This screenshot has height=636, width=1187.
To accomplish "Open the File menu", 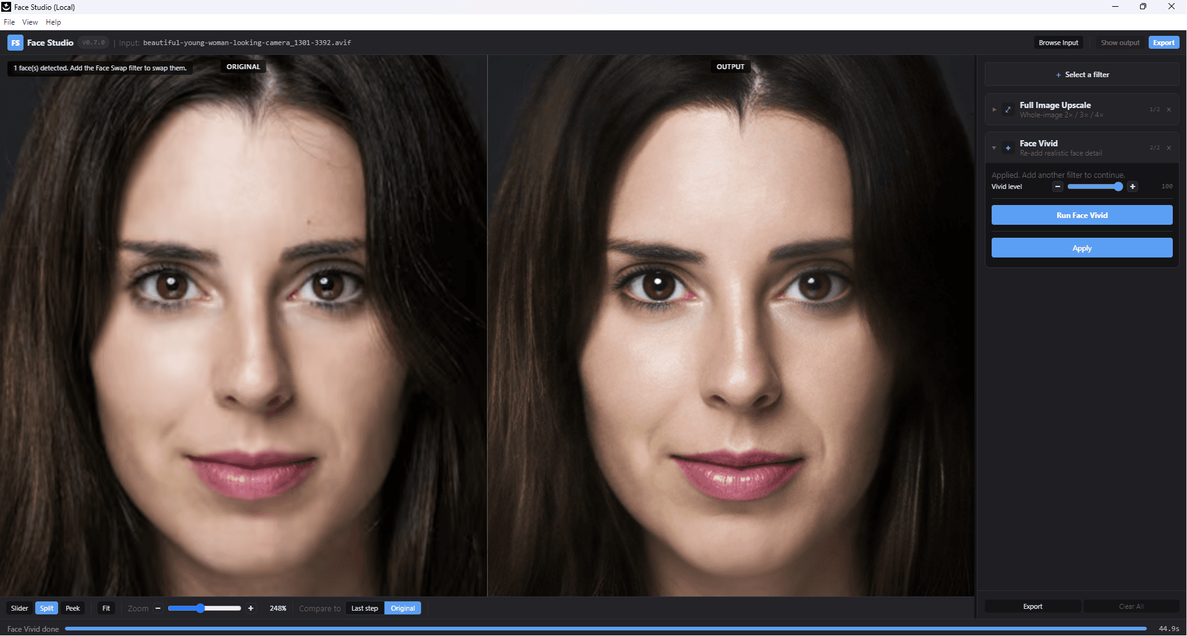I will click(x=9, y=22).
